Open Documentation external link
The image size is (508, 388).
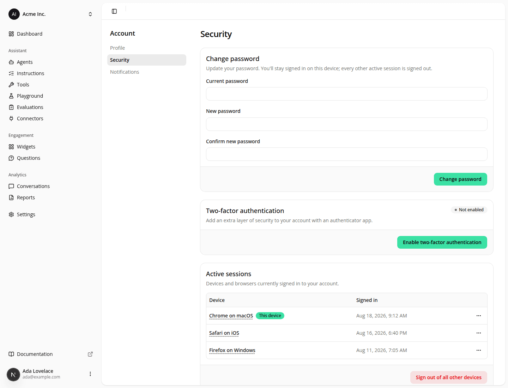pyautogui.click(x=51, y=354)
